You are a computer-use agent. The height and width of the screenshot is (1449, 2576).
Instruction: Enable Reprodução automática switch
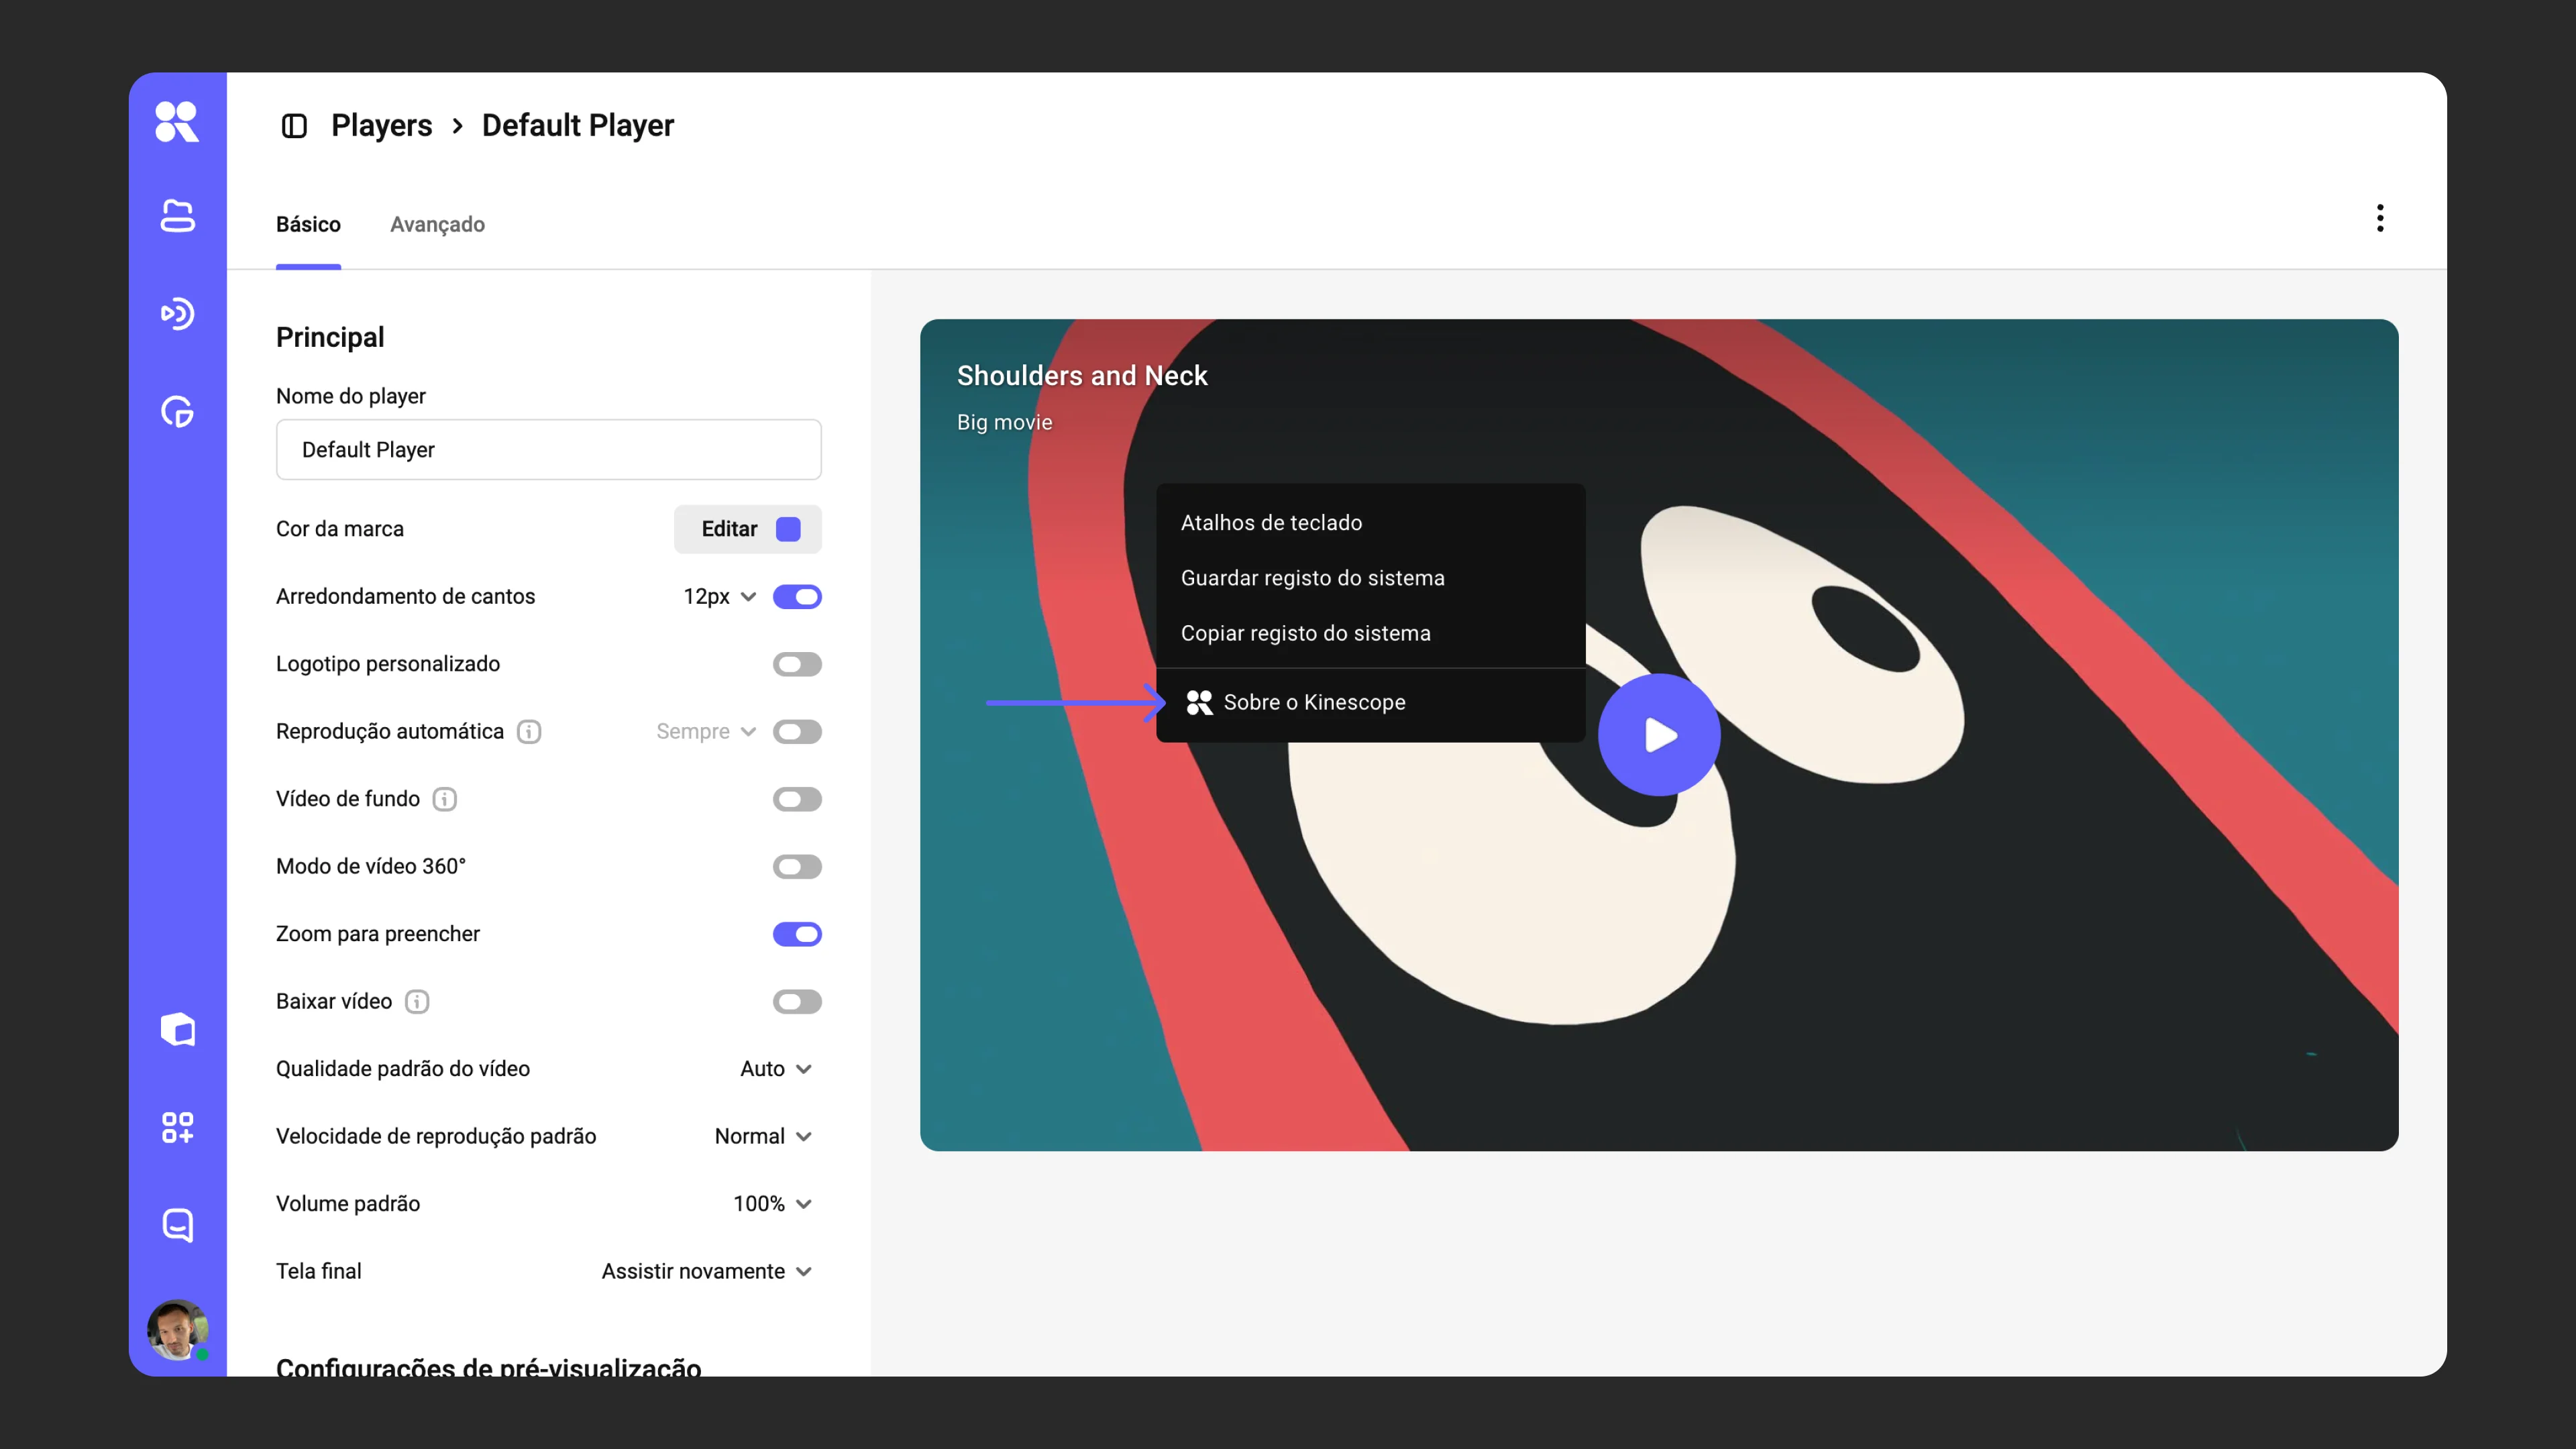pyautogui.click(x=797, y=732)
